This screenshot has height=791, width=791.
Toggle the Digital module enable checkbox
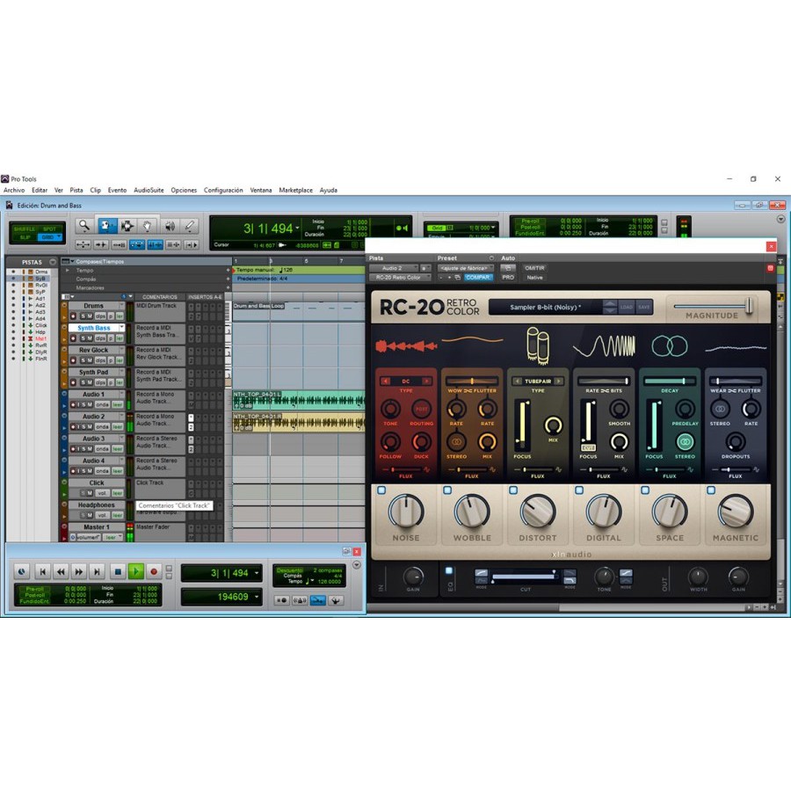tap(579, 490)
